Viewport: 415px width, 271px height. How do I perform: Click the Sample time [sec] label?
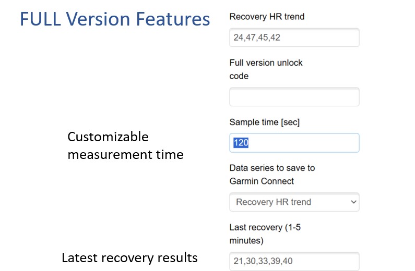265,122
